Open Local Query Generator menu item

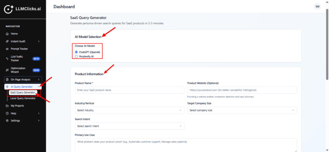tap(23, 98)
